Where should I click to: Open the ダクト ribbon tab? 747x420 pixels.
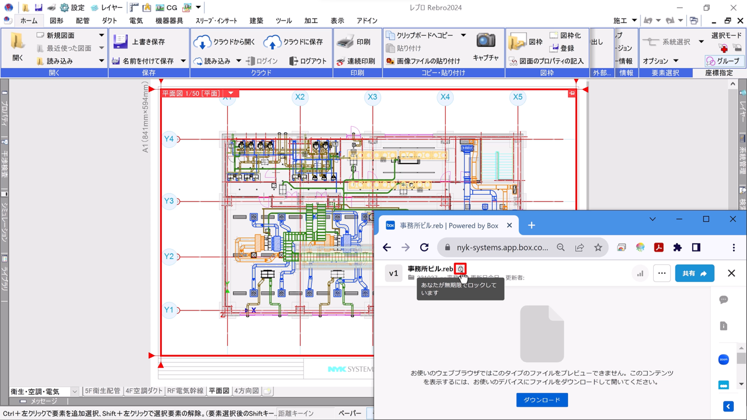coord(109,21)
